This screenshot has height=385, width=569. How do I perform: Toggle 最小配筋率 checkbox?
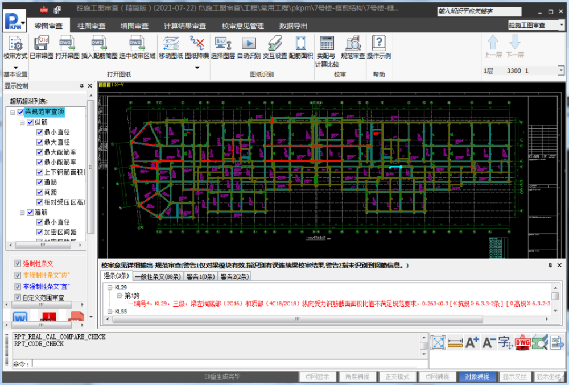pos(40,162)
